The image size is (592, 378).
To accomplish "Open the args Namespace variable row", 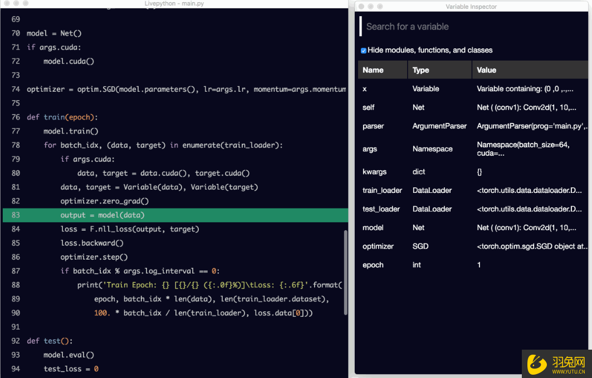I will (370, 149).
